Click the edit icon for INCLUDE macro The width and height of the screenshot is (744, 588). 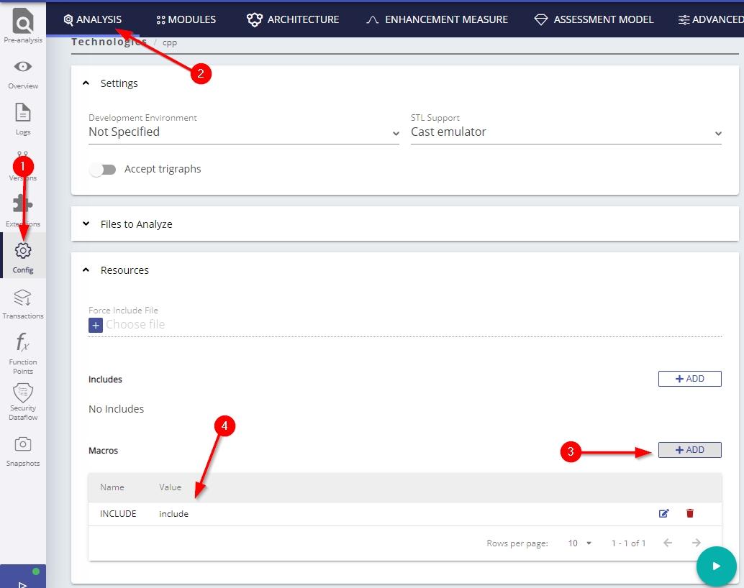click(663, 513)
